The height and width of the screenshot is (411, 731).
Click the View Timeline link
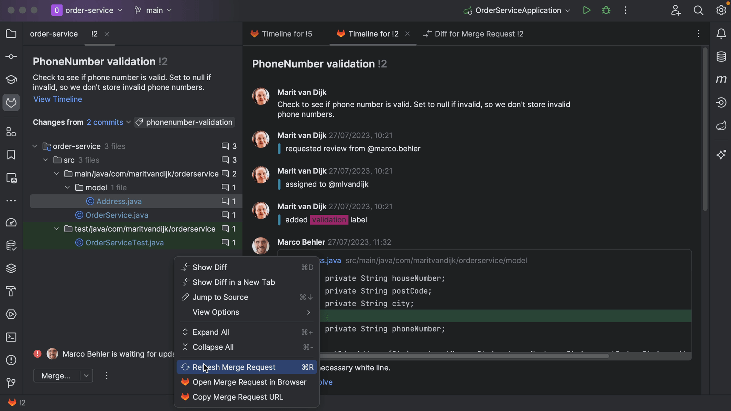pyautogui.click(x=58, y=99)
